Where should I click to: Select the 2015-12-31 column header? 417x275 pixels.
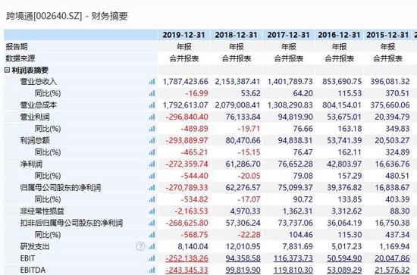point(387,35)
